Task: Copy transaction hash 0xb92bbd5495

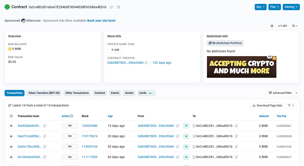Action: coord(45,126)
